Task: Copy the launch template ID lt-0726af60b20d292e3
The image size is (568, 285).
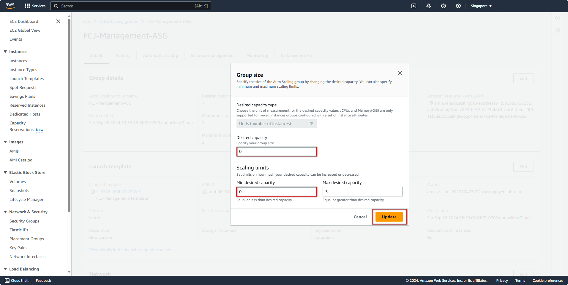Action: tap(92, 191)
